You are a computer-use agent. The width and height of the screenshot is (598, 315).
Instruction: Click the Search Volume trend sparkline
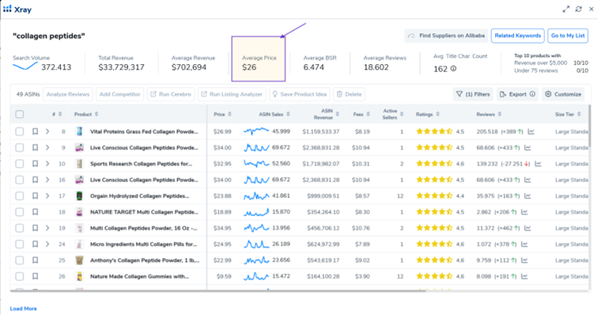pyautogui.click(x=25, y=66)
